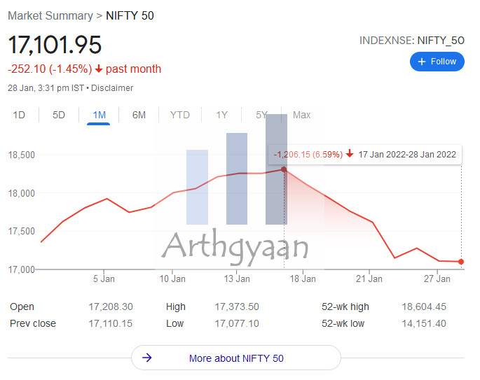Click the red down arrow next to past month

pyautogui.click(x=99, y=69)
